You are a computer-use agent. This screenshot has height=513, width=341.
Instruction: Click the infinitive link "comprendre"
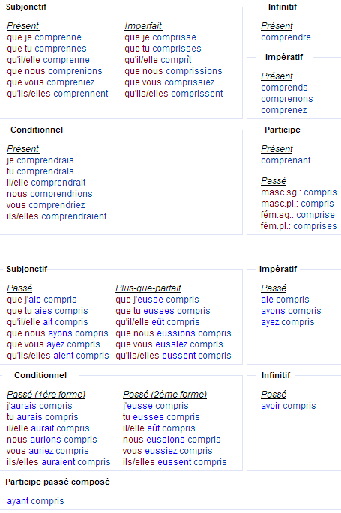pyautogui.click(x=286, y=37)
